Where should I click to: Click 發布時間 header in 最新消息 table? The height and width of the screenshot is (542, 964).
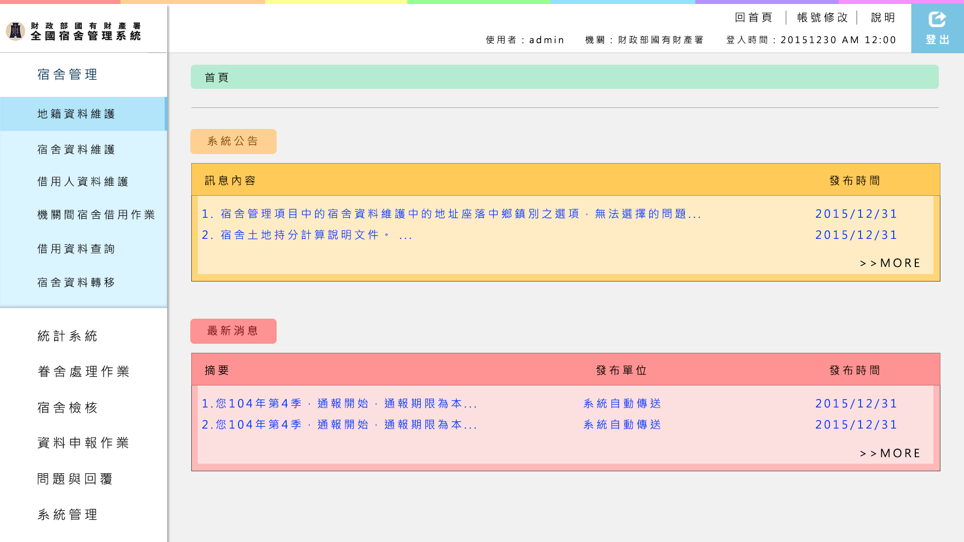click(855, 370)
